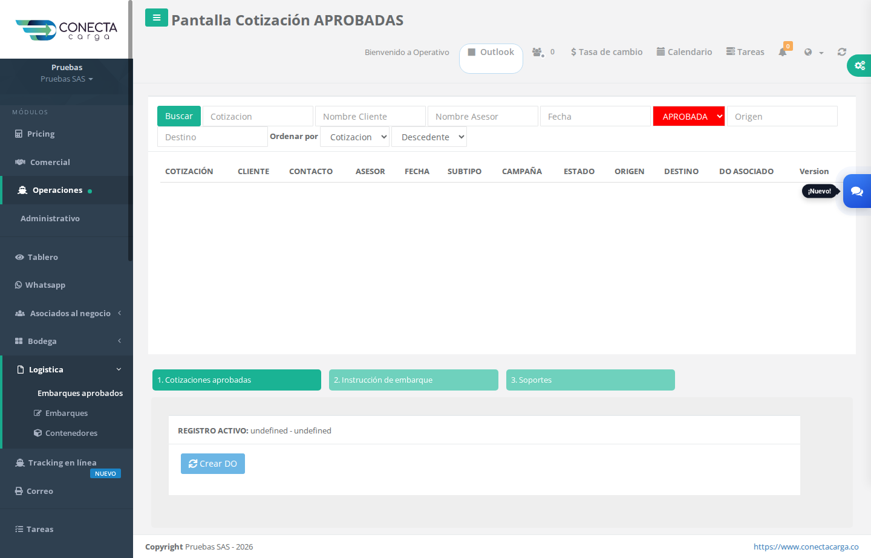Expand Asociados al negocio menu

coord(65,313)
